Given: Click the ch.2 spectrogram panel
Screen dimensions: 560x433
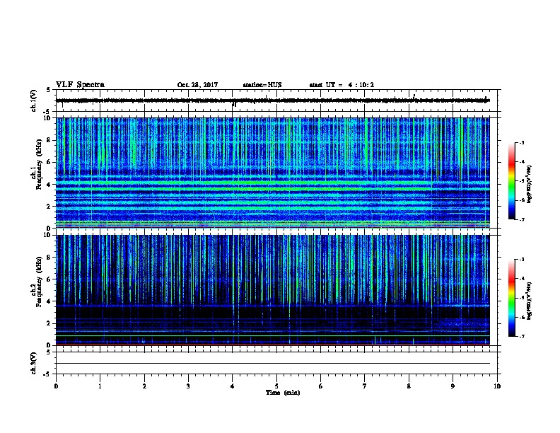Looking at the screenshot, I should pyautogui.click(x=272, y=290).
